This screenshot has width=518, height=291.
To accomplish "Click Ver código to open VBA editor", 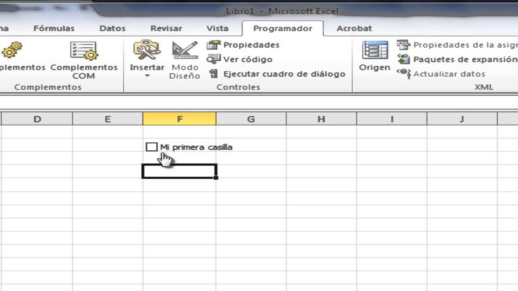I will [x=240, y=59].
